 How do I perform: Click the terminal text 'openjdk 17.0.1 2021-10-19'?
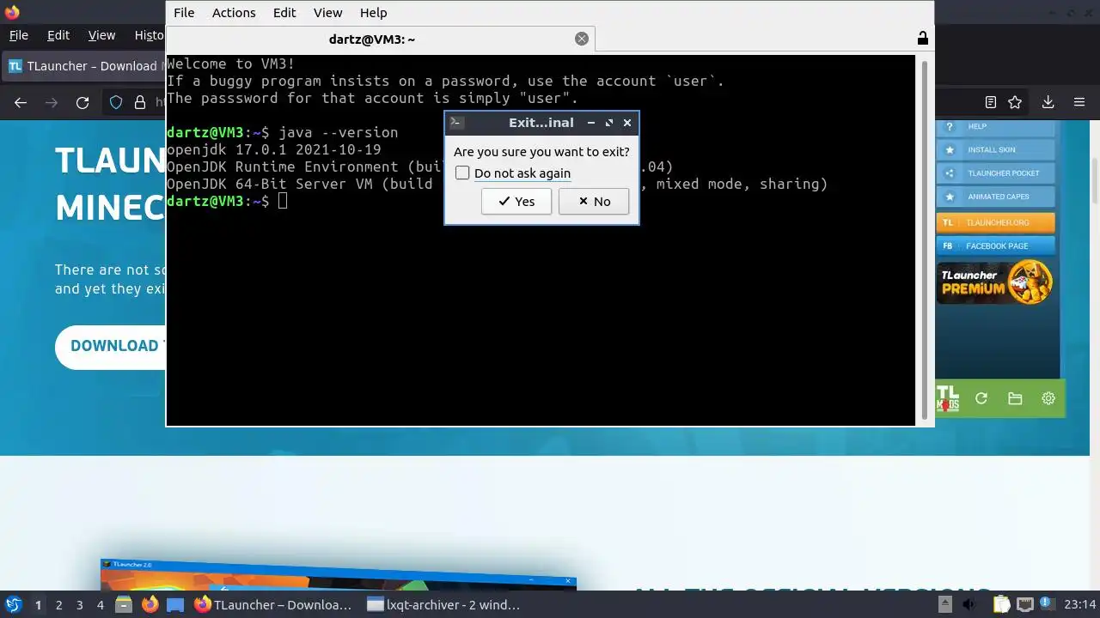tap(273, 149)
